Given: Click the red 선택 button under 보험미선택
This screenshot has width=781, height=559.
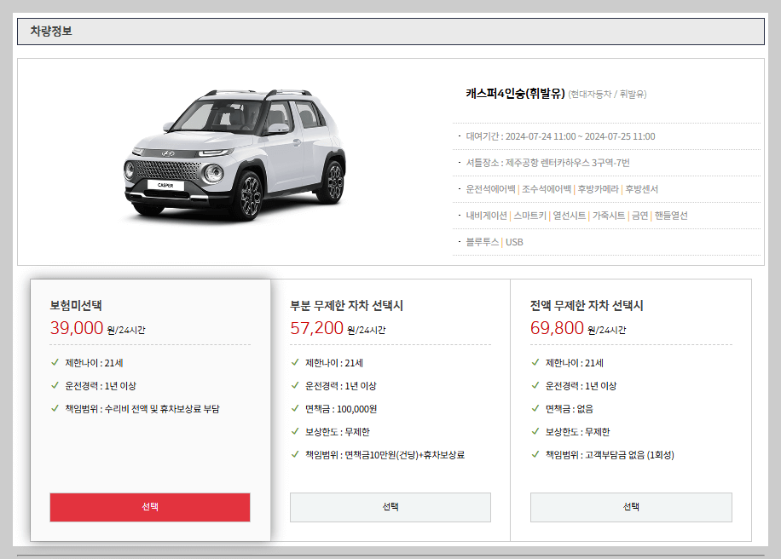Looking at the screenshot, I should (149, 507).
